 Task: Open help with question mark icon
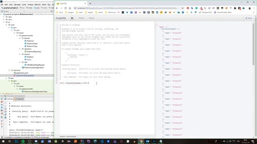click(2, 127)
